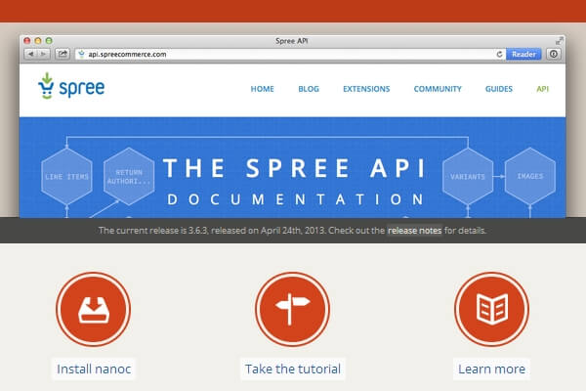The height and width of the screenshot is (391, 586).
Task: Click the Take the tutorial link
Action: point(293,369)
